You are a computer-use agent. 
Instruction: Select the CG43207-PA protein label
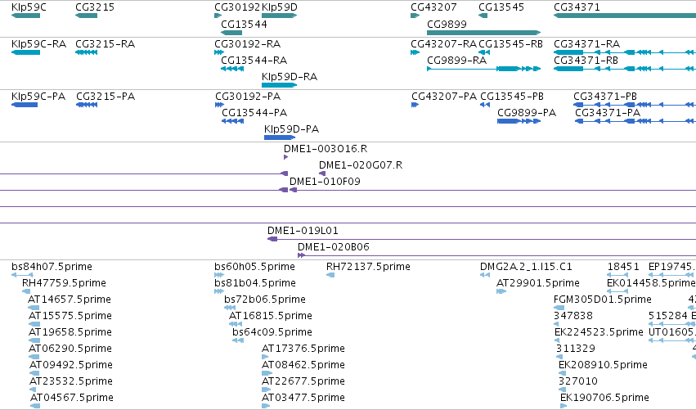pos(444,97)
